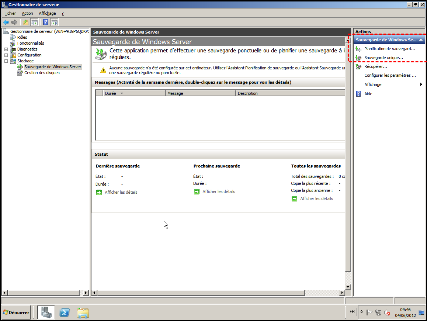Click the Back arrow in the toolbar
The image size is (427, 321).
6,22
